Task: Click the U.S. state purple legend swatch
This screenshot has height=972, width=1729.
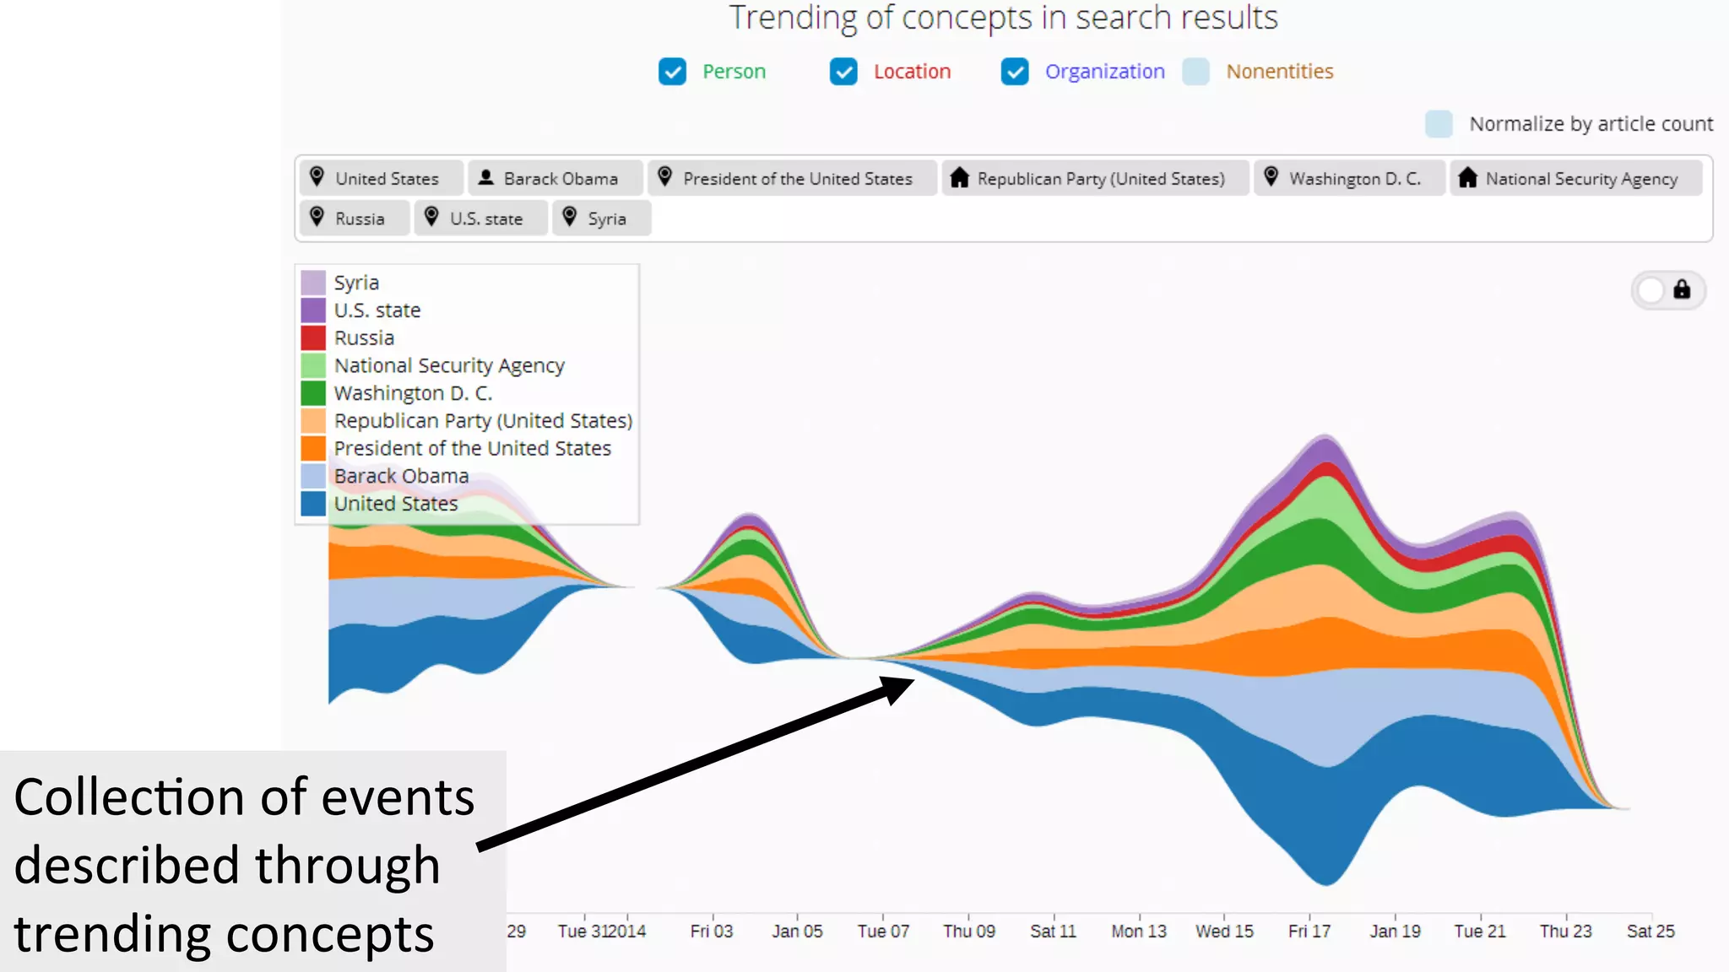Action: point(313,310)
